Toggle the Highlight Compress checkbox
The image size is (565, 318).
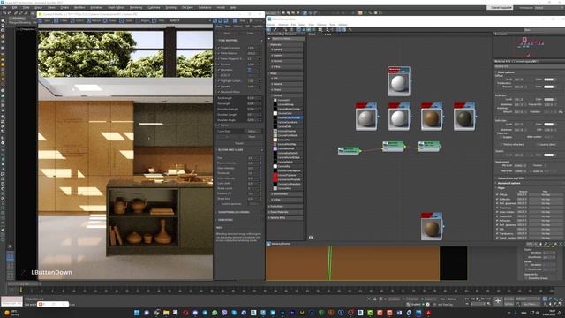click(219, 80)
